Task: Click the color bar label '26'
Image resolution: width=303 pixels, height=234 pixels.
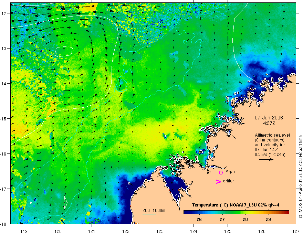Action: click(199, 219)
